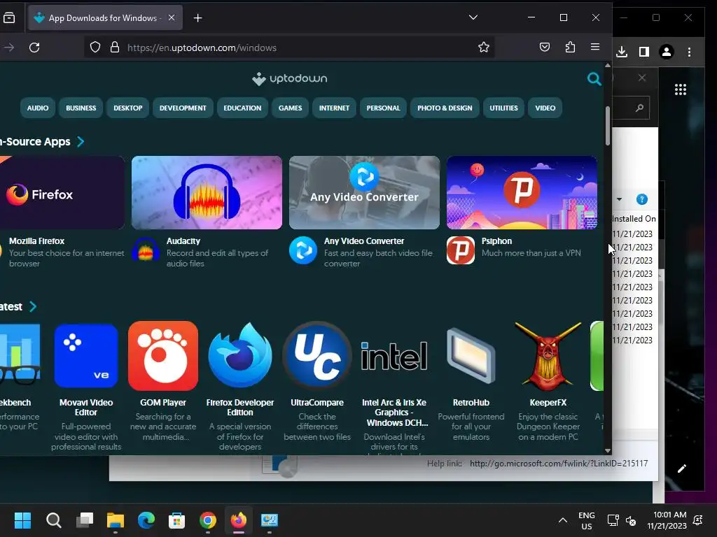Open Chrome three-dot menu
This screenshot has width=717, height=537.
coord(689,52)
